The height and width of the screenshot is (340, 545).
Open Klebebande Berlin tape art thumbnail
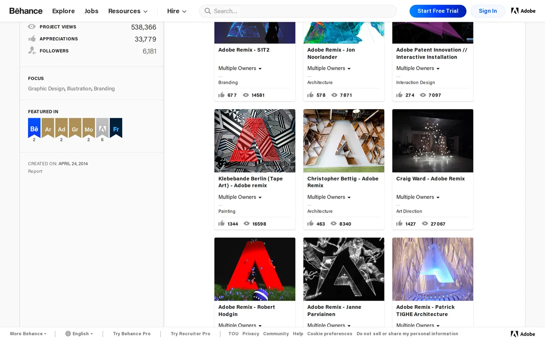pos(255,141)
